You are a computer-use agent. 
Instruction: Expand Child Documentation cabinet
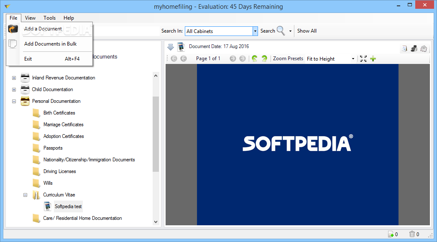pyautogui.click(x=14, y=90)
